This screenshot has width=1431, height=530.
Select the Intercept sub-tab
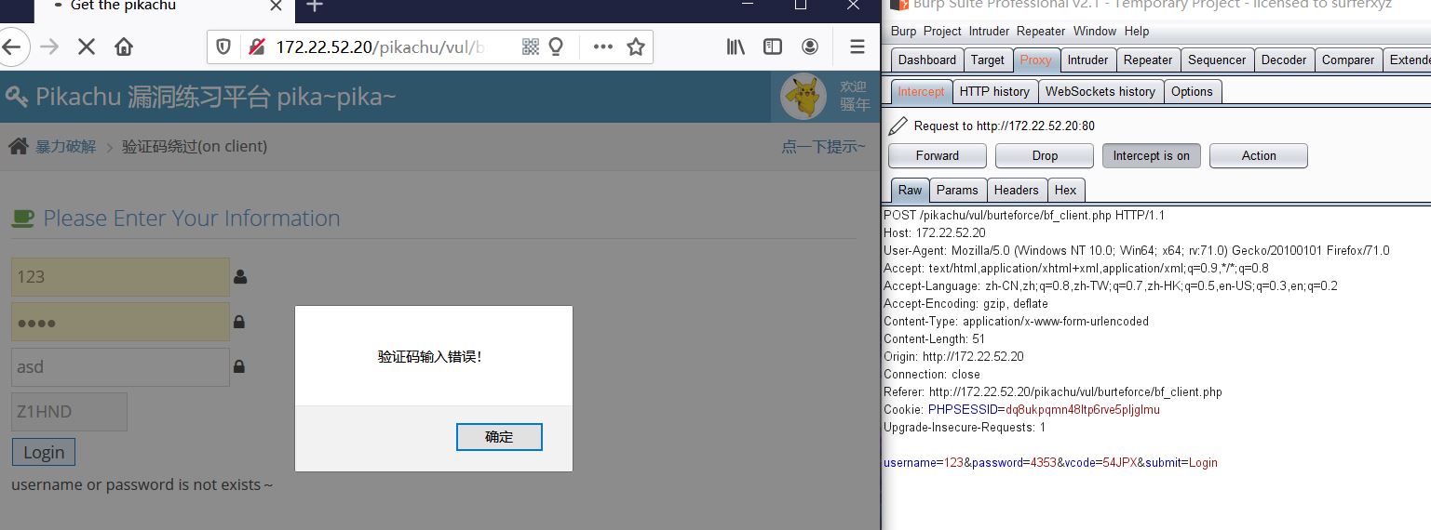(x=921, y=91)
